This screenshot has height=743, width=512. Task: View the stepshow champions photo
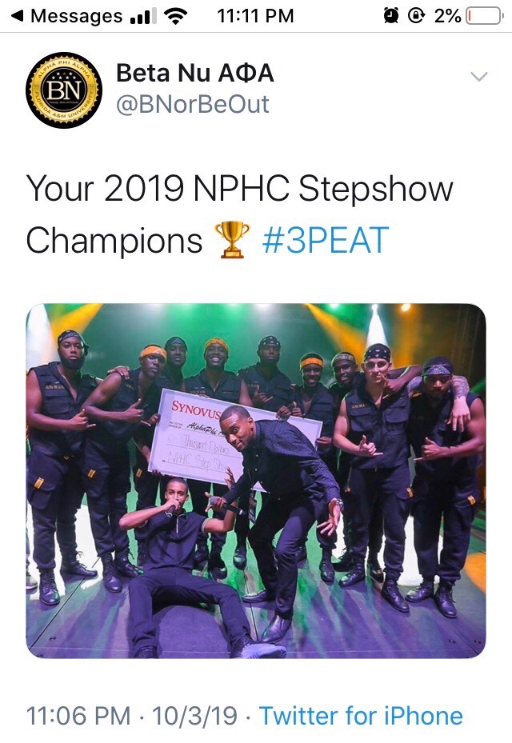[x=256, y=480]
